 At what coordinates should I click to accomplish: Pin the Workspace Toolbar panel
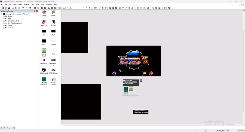[35, 11]
